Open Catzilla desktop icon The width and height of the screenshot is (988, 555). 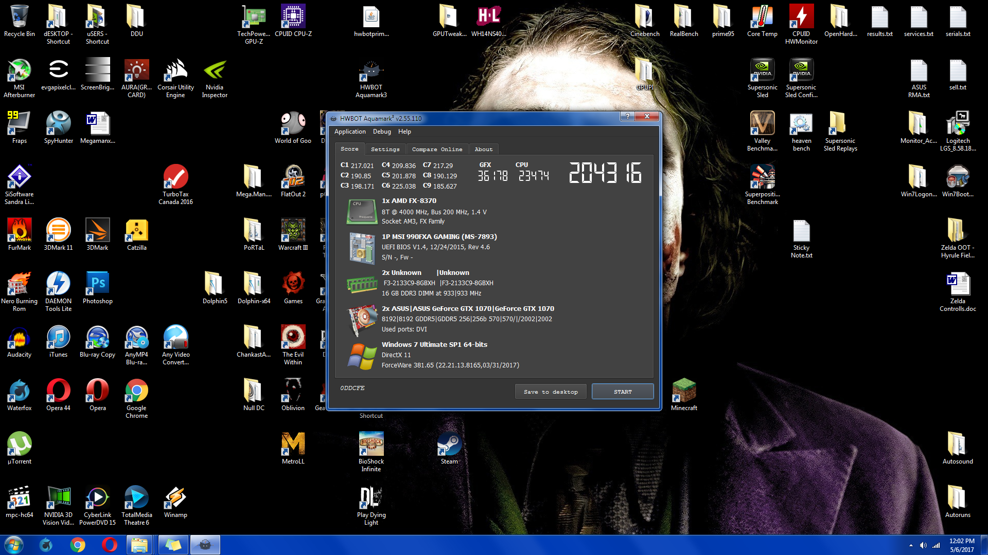click(136, 234)
